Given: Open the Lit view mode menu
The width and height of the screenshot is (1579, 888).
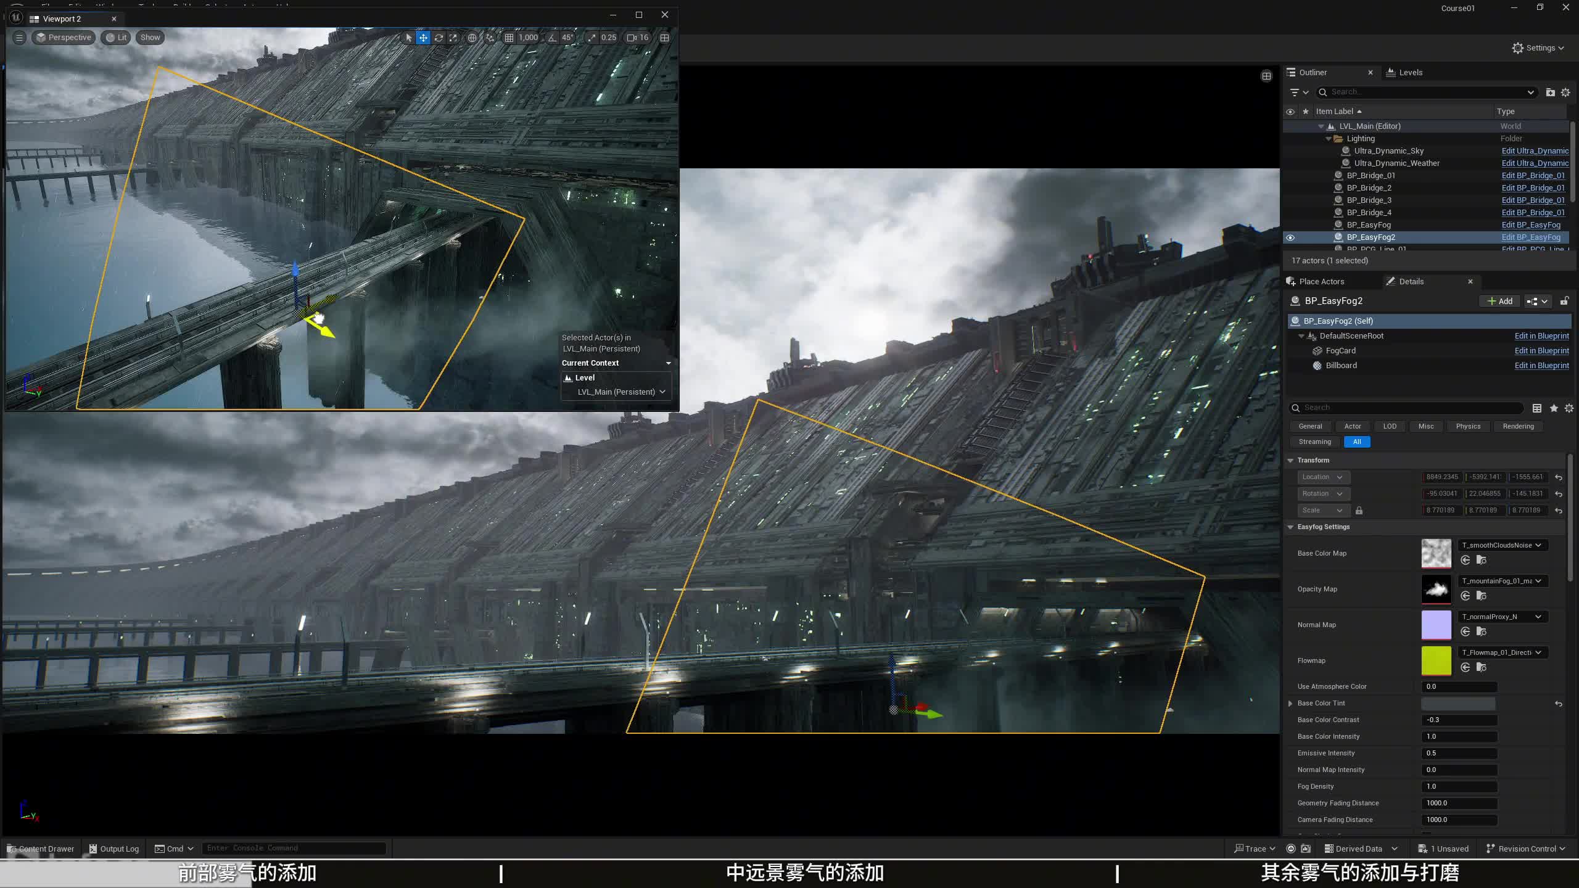Looking at the screenshot, I should [116, 38].
